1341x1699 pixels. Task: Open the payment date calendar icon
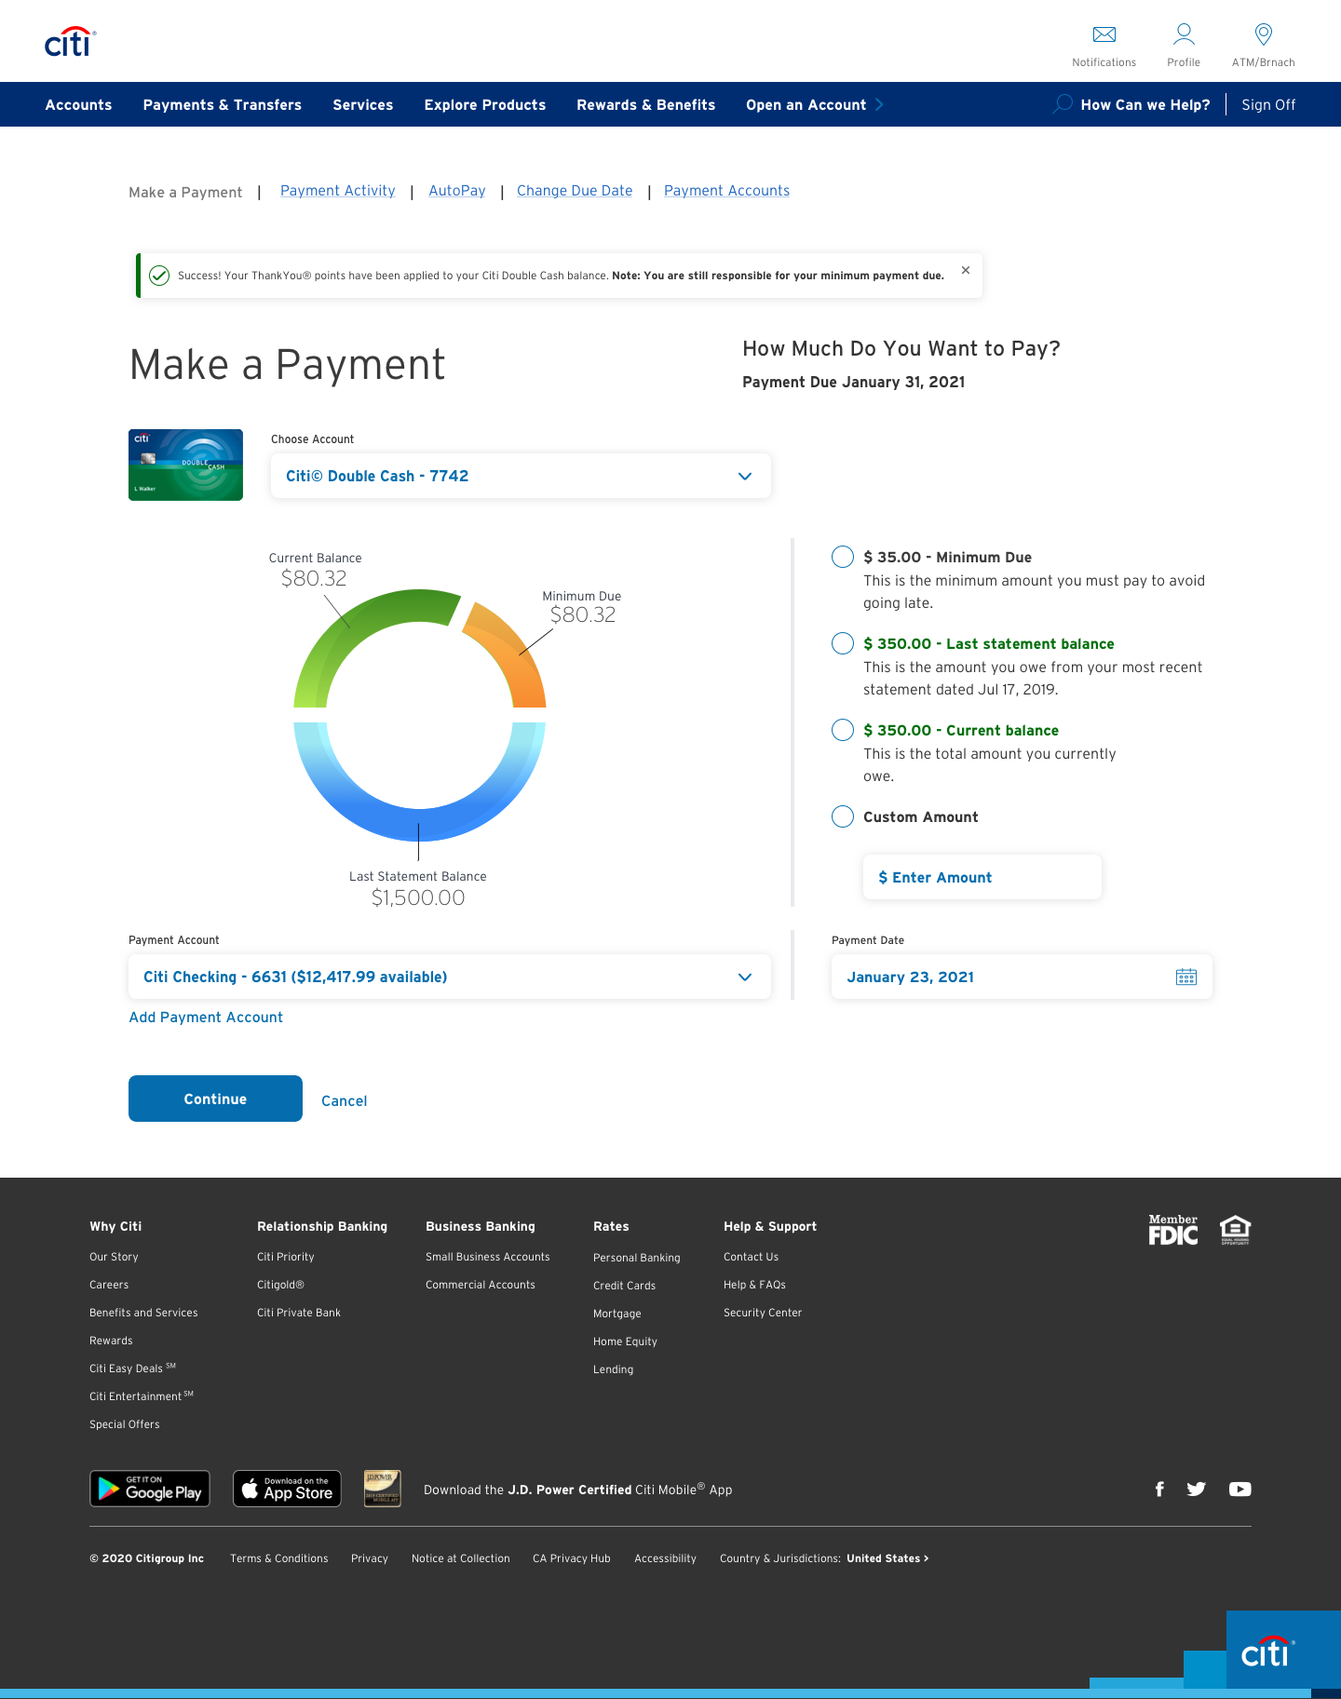click(x=1186, y=977)
